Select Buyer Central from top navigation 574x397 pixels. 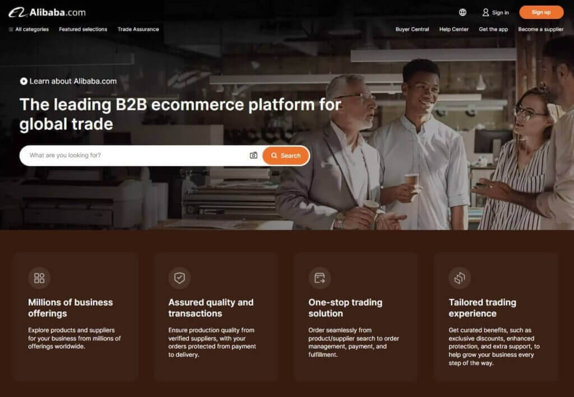[x=412, y=29]
